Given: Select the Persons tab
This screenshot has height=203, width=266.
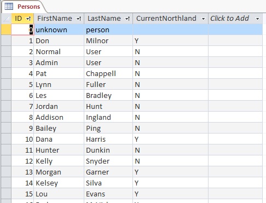Looking at the screenshot, I should [23, 7].
